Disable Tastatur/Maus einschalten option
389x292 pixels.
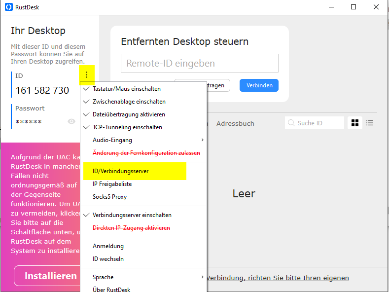point(126,89)
